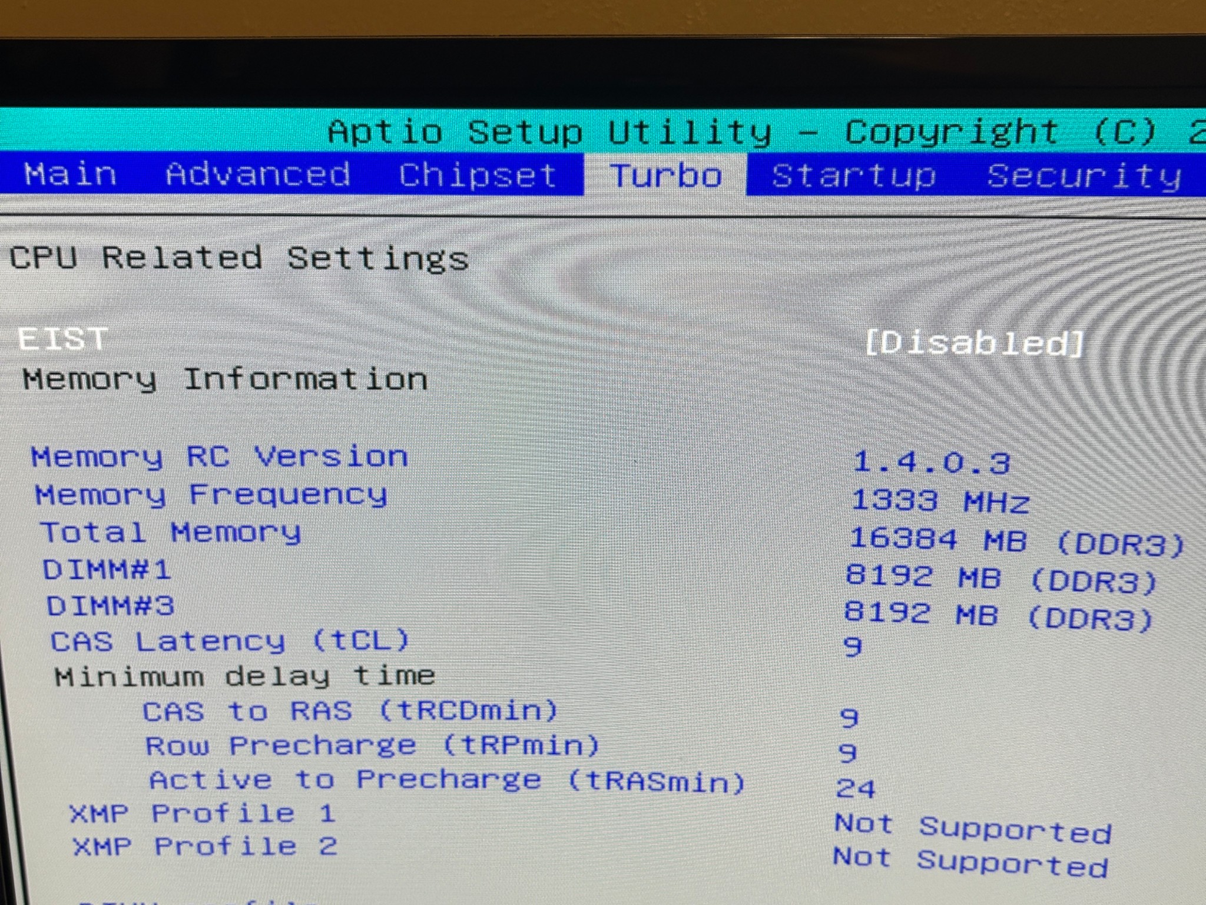Select the DIMM#1 row label
This screenshot has width=1206, height=905.
[x=107, y=570]
